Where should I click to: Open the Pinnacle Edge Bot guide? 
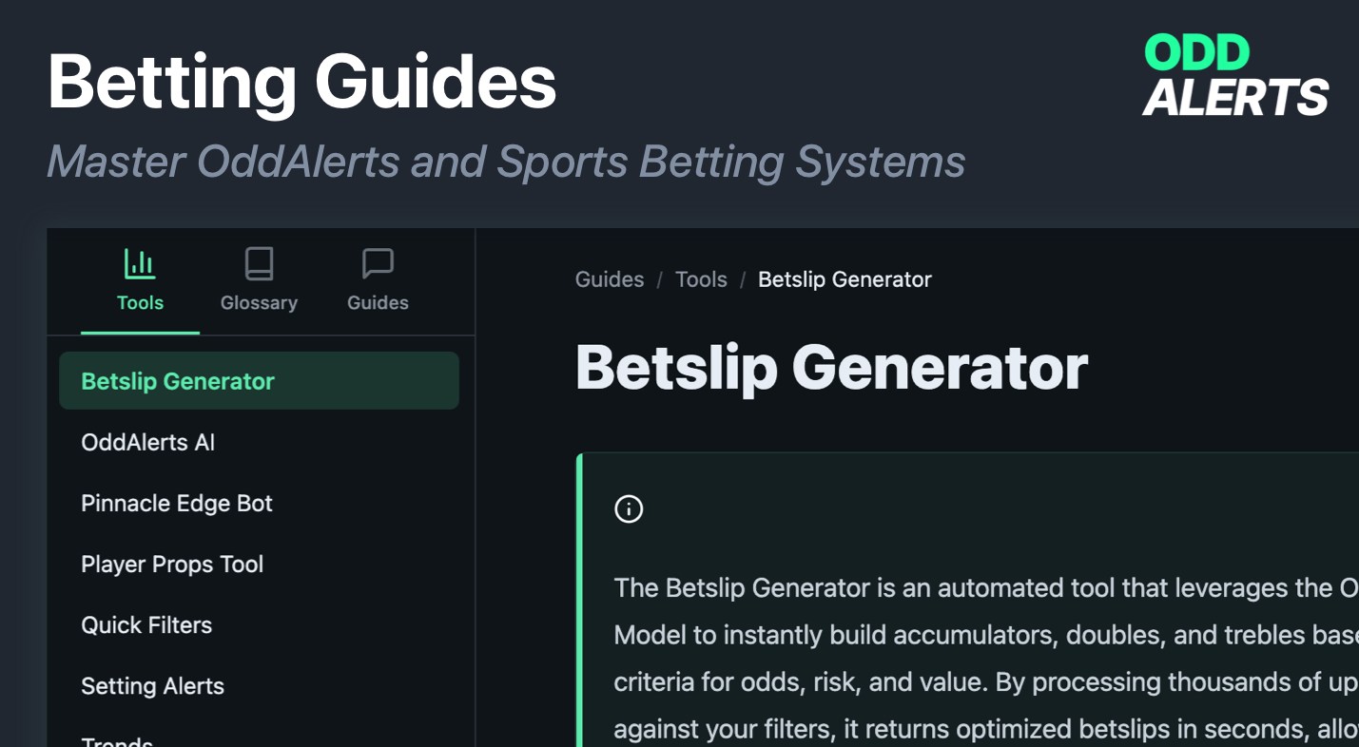(176, 503)
